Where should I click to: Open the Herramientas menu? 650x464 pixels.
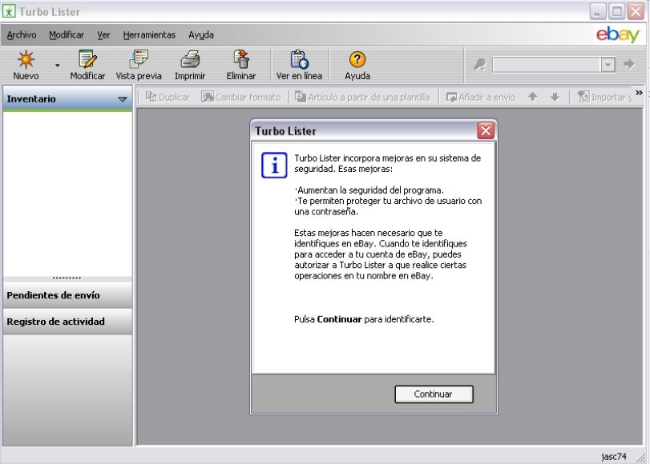149,35
